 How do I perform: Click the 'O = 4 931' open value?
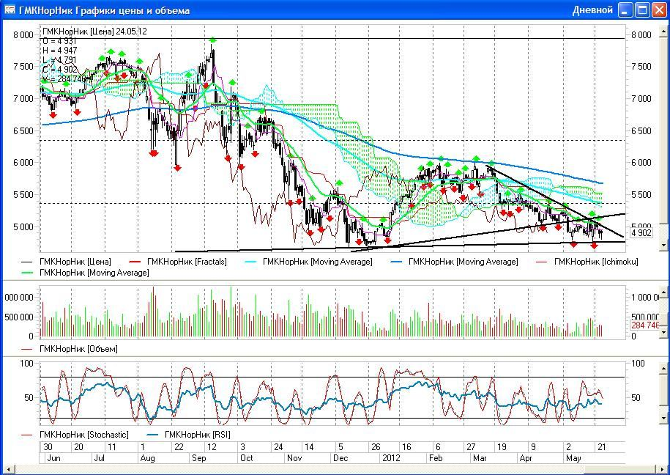point(59,41)
